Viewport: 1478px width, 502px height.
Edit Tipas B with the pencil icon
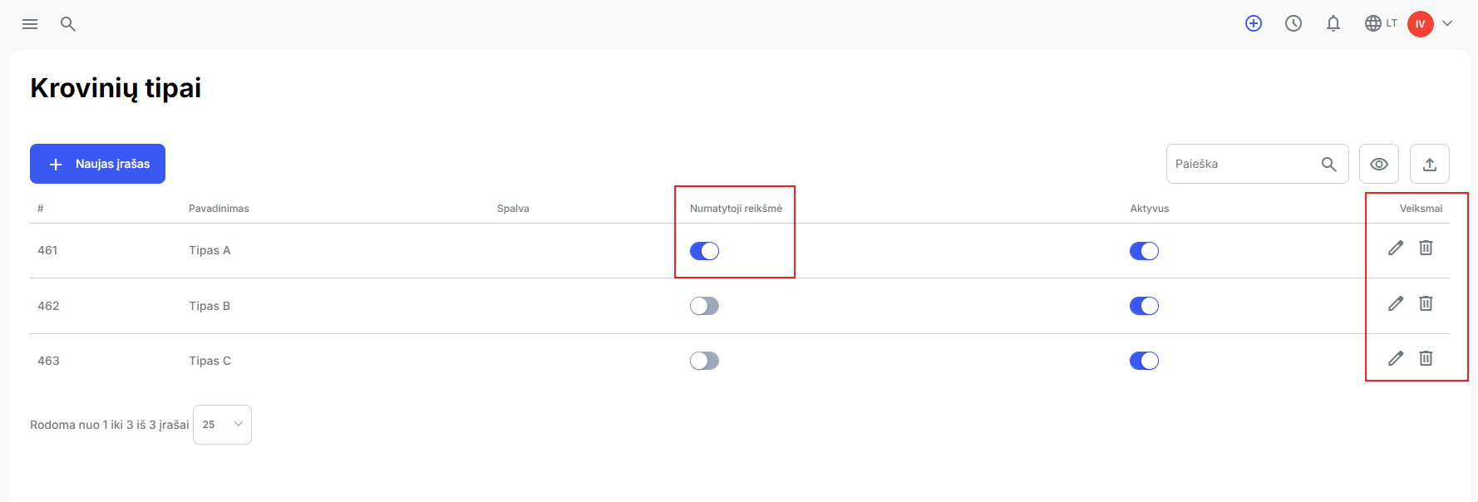click(x=1396, y=303)
